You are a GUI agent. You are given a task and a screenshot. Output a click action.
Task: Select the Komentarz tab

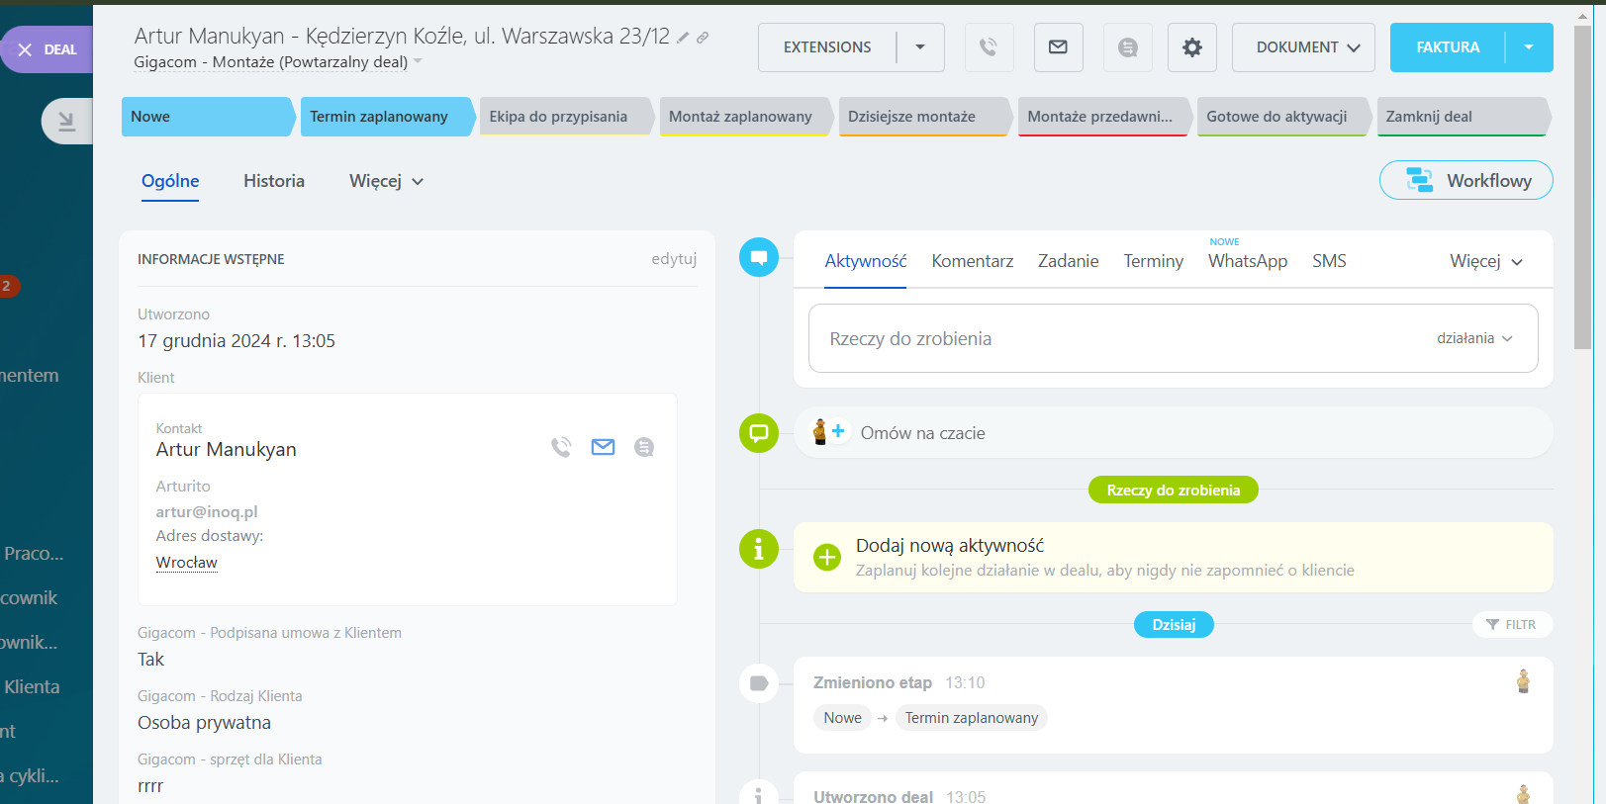click(973, 261)
